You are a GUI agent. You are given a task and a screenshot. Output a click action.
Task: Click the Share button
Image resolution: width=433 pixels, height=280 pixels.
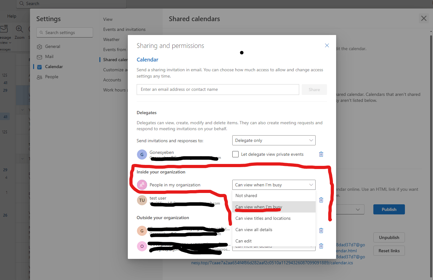point(314,90)
